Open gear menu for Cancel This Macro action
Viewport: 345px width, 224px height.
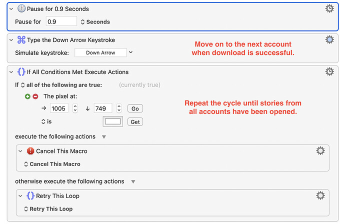(x=320, y=151)
